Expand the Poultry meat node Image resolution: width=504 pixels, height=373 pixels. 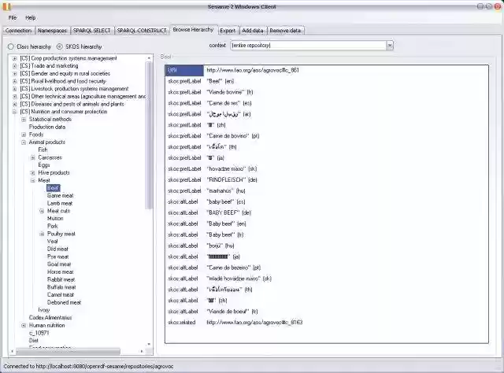[x=42, y=234]
